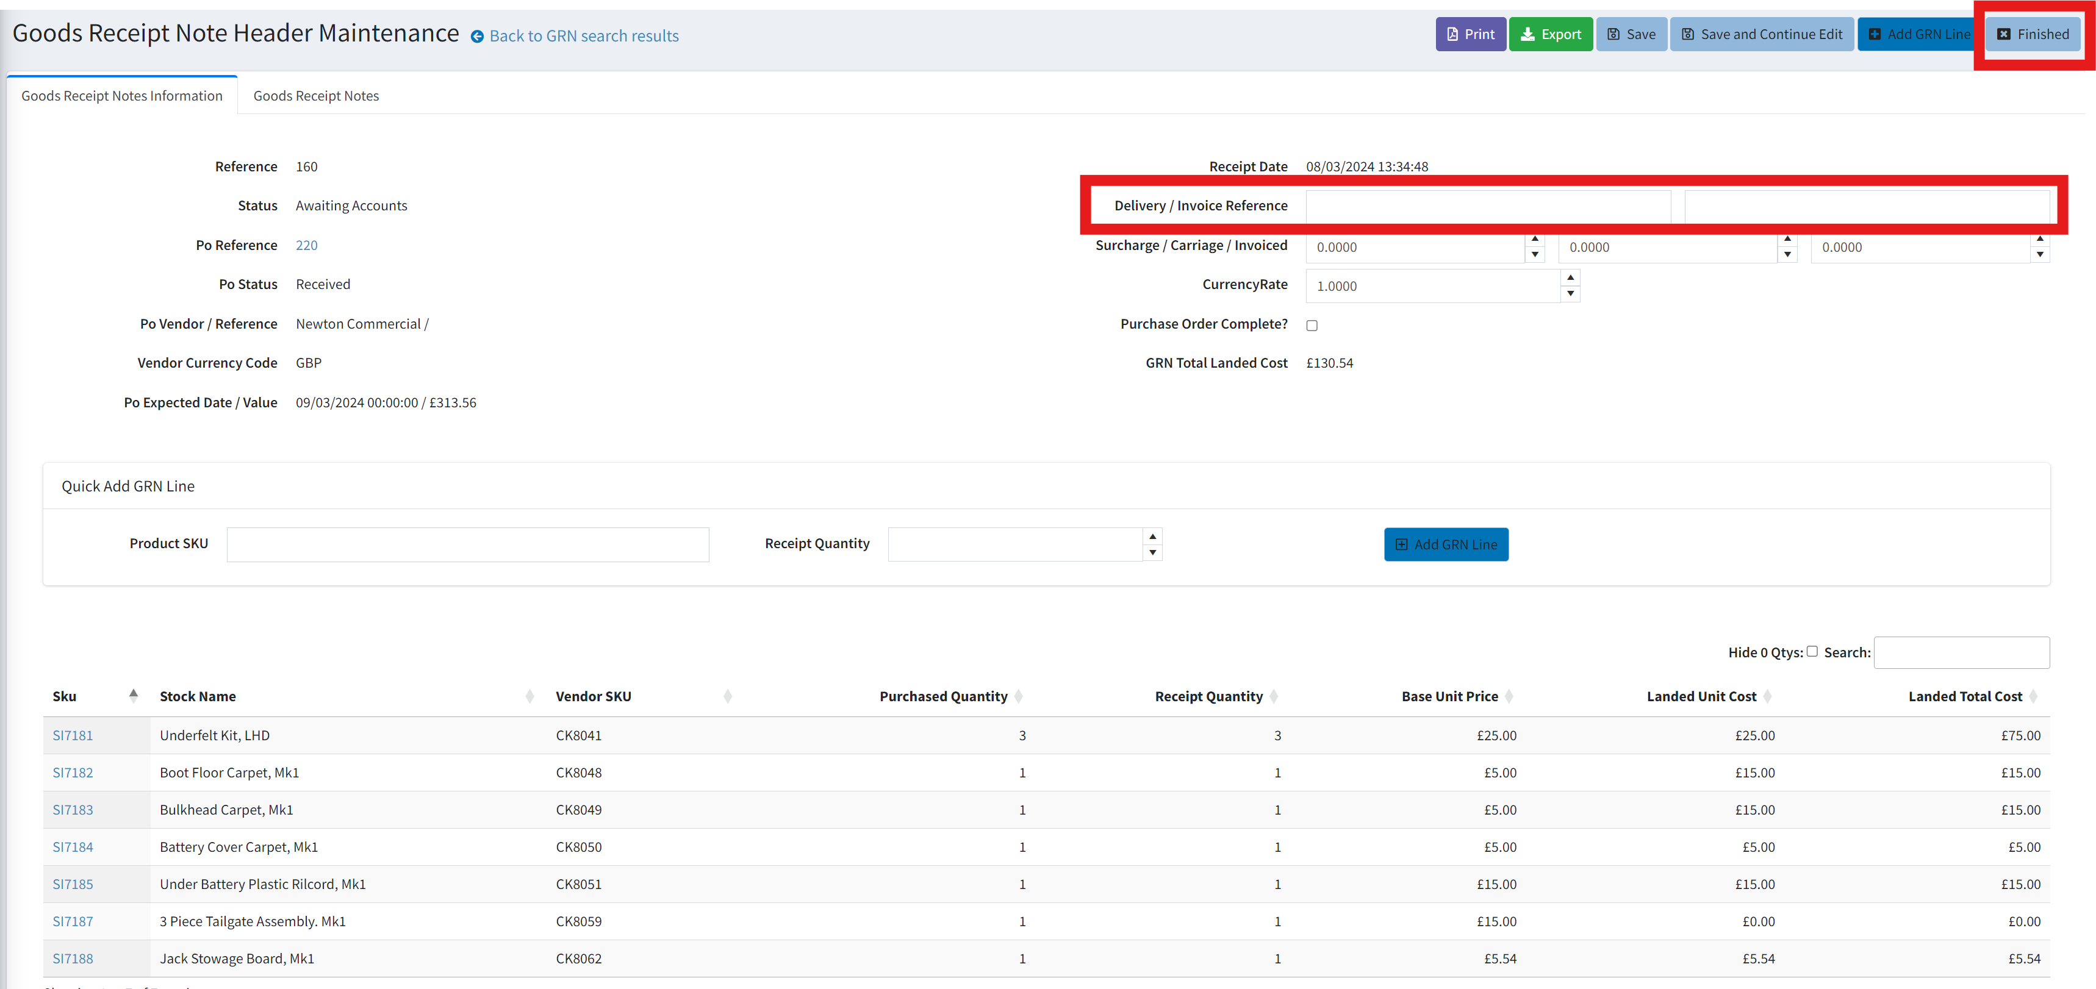Check the Purchase Order Complete? checkbox

coord(1312,324)
